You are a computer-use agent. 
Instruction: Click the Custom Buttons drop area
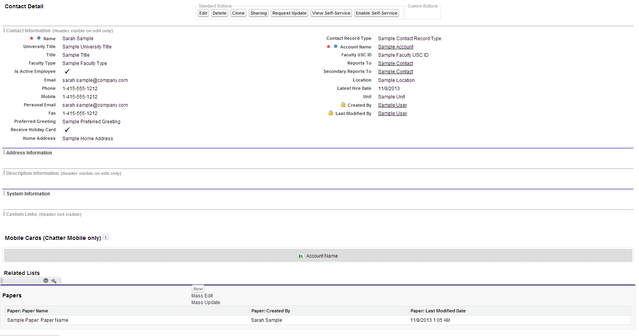pos(422,13)
